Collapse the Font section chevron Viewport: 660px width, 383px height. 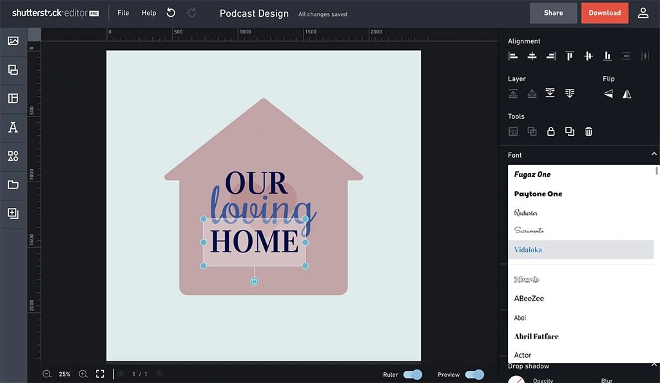(653, 154)
